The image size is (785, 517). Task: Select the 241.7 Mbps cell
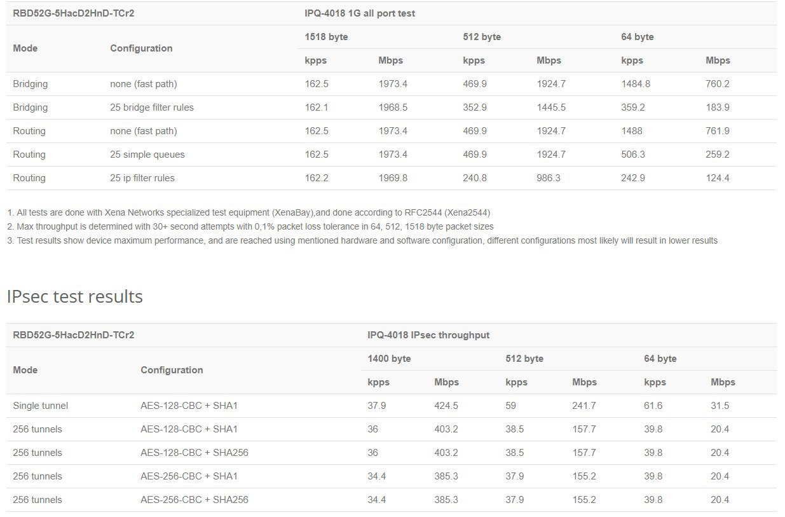click(x=584, y=406)
